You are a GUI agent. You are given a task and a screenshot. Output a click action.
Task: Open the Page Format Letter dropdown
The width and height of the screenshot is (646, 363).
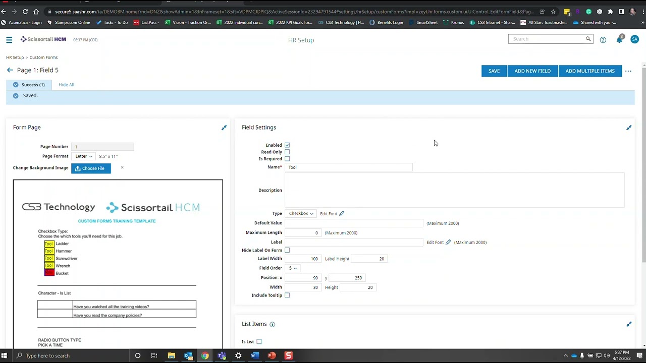click(x=84, y=156)
